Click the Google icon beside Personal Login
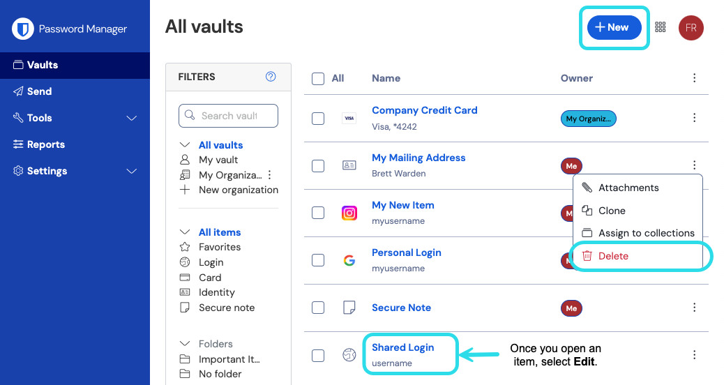Screen dimensions: 724x385 pos(349,260)
